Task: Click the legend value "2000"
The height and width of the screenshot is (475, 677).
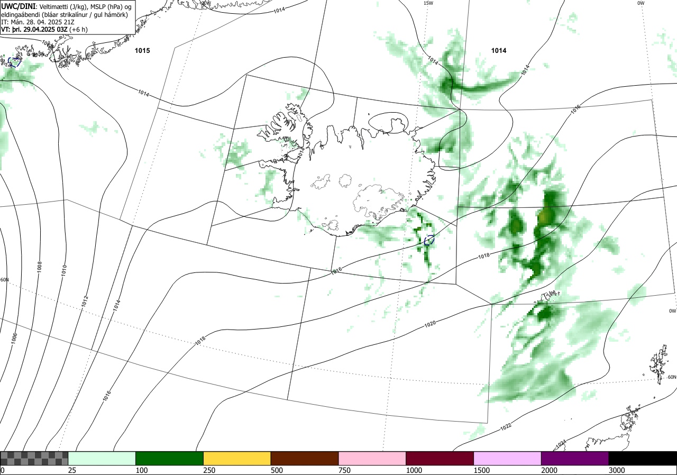Action: pos(550,470)
